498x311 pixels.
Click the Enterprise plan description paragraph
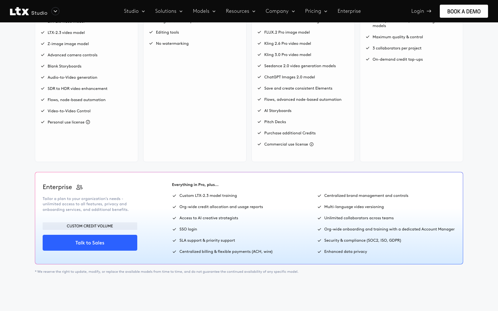(x=86, y=204)
